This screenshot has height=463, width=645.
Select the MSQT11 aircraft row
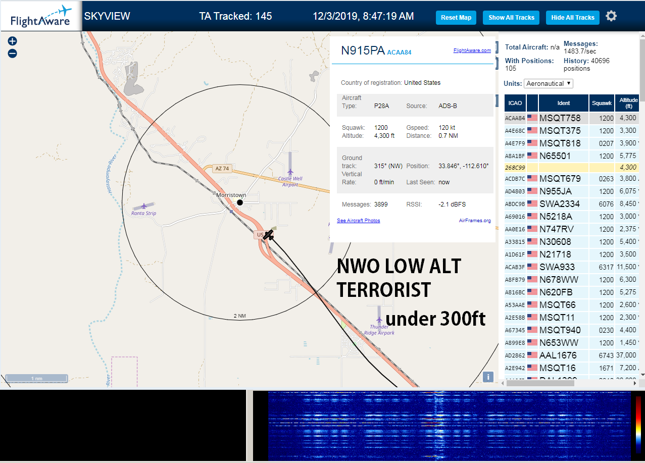tap(572, 318)
